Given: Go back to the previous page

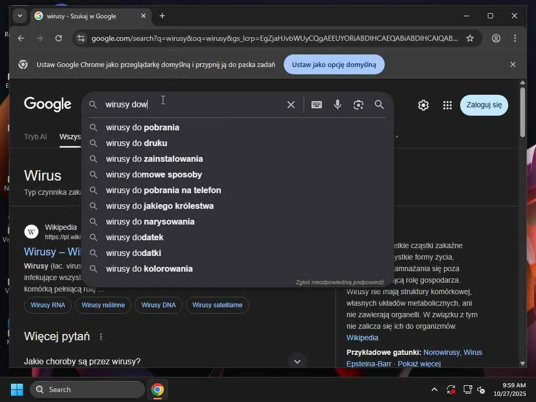Looking at the screenshot, I should click(21, 38).
